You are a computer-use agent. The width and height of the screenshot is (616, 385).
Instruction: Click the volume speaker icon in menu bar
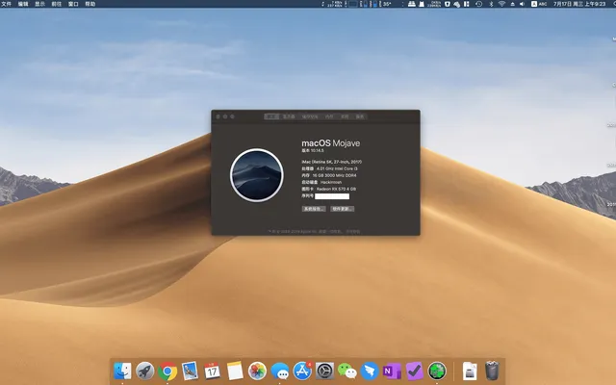tap(522, 4)
